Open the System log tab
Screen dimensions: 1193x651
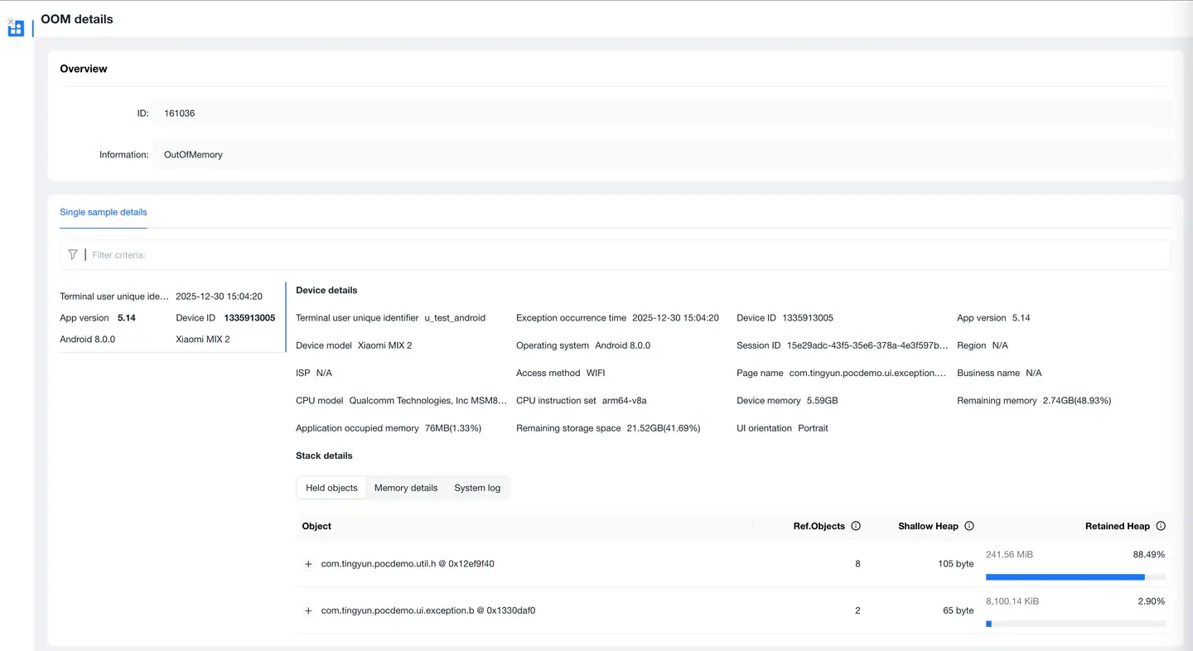click(x=477, y=488)
